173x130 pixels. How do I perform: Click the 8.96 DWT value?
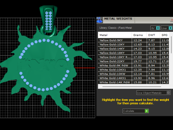tap(151, 78)
